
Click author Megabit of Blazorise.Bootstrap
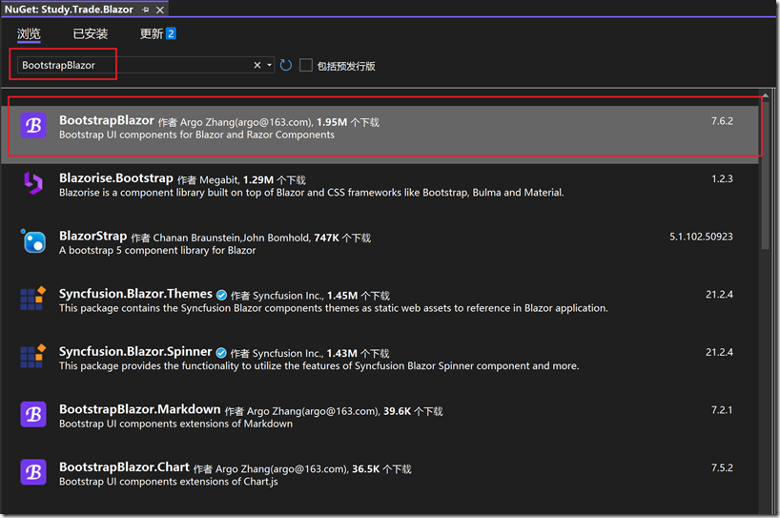[219, 179]
